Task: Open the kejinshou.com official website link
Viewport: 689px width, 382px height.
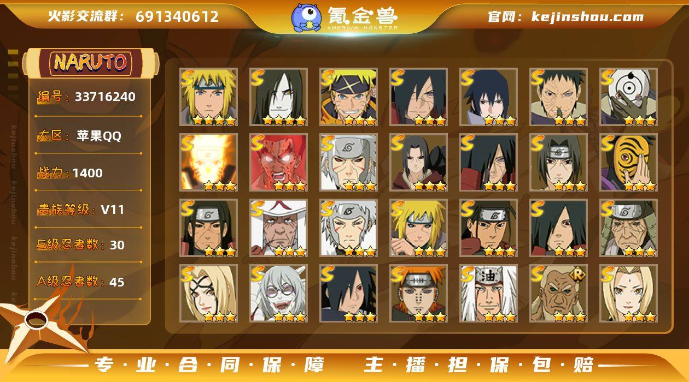Action: (566, 16)
